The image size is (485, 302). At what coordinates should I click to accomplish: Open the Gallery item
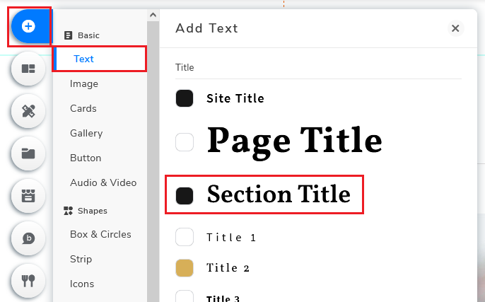pos(86,134)
